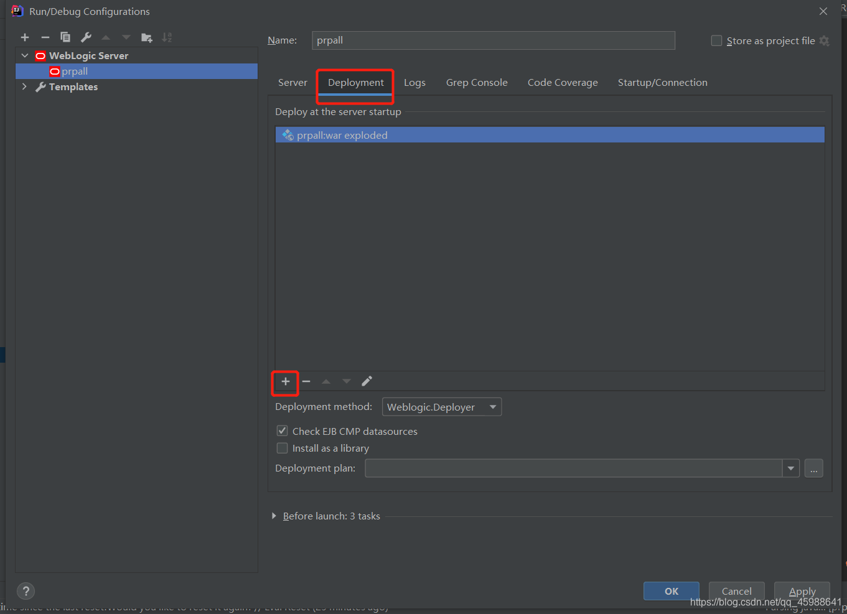
Task: Click the Cancel button
Action: pyautogui.click(x=737, y=591)
